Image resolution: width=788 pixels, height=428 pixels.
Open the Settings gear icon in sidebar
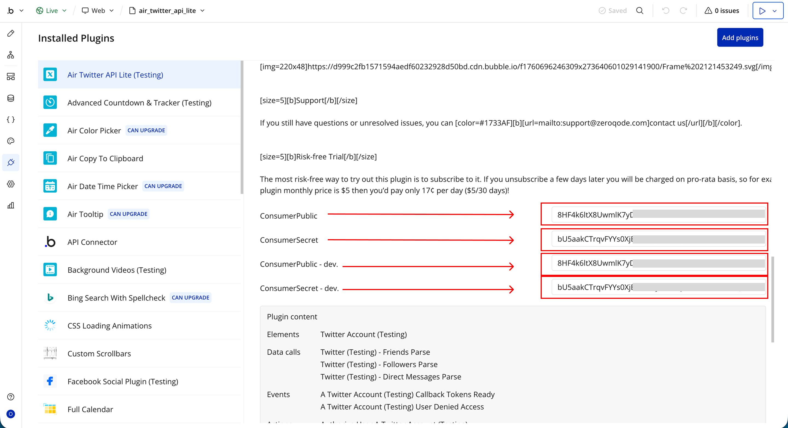[x=11, y=184]
